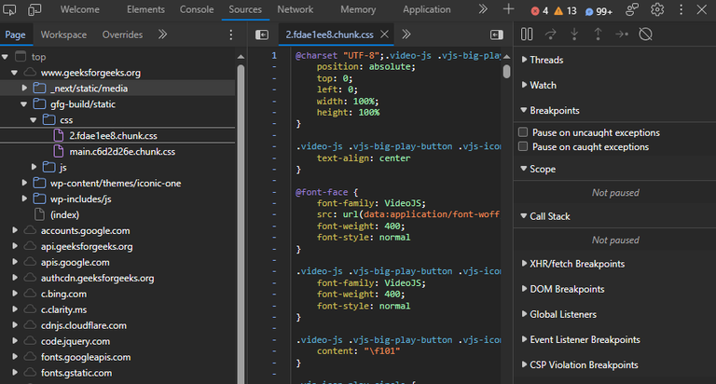Enable Pause on caught exceptions
Viewport: 716px width, 384px height.
[x=523, y=147]
